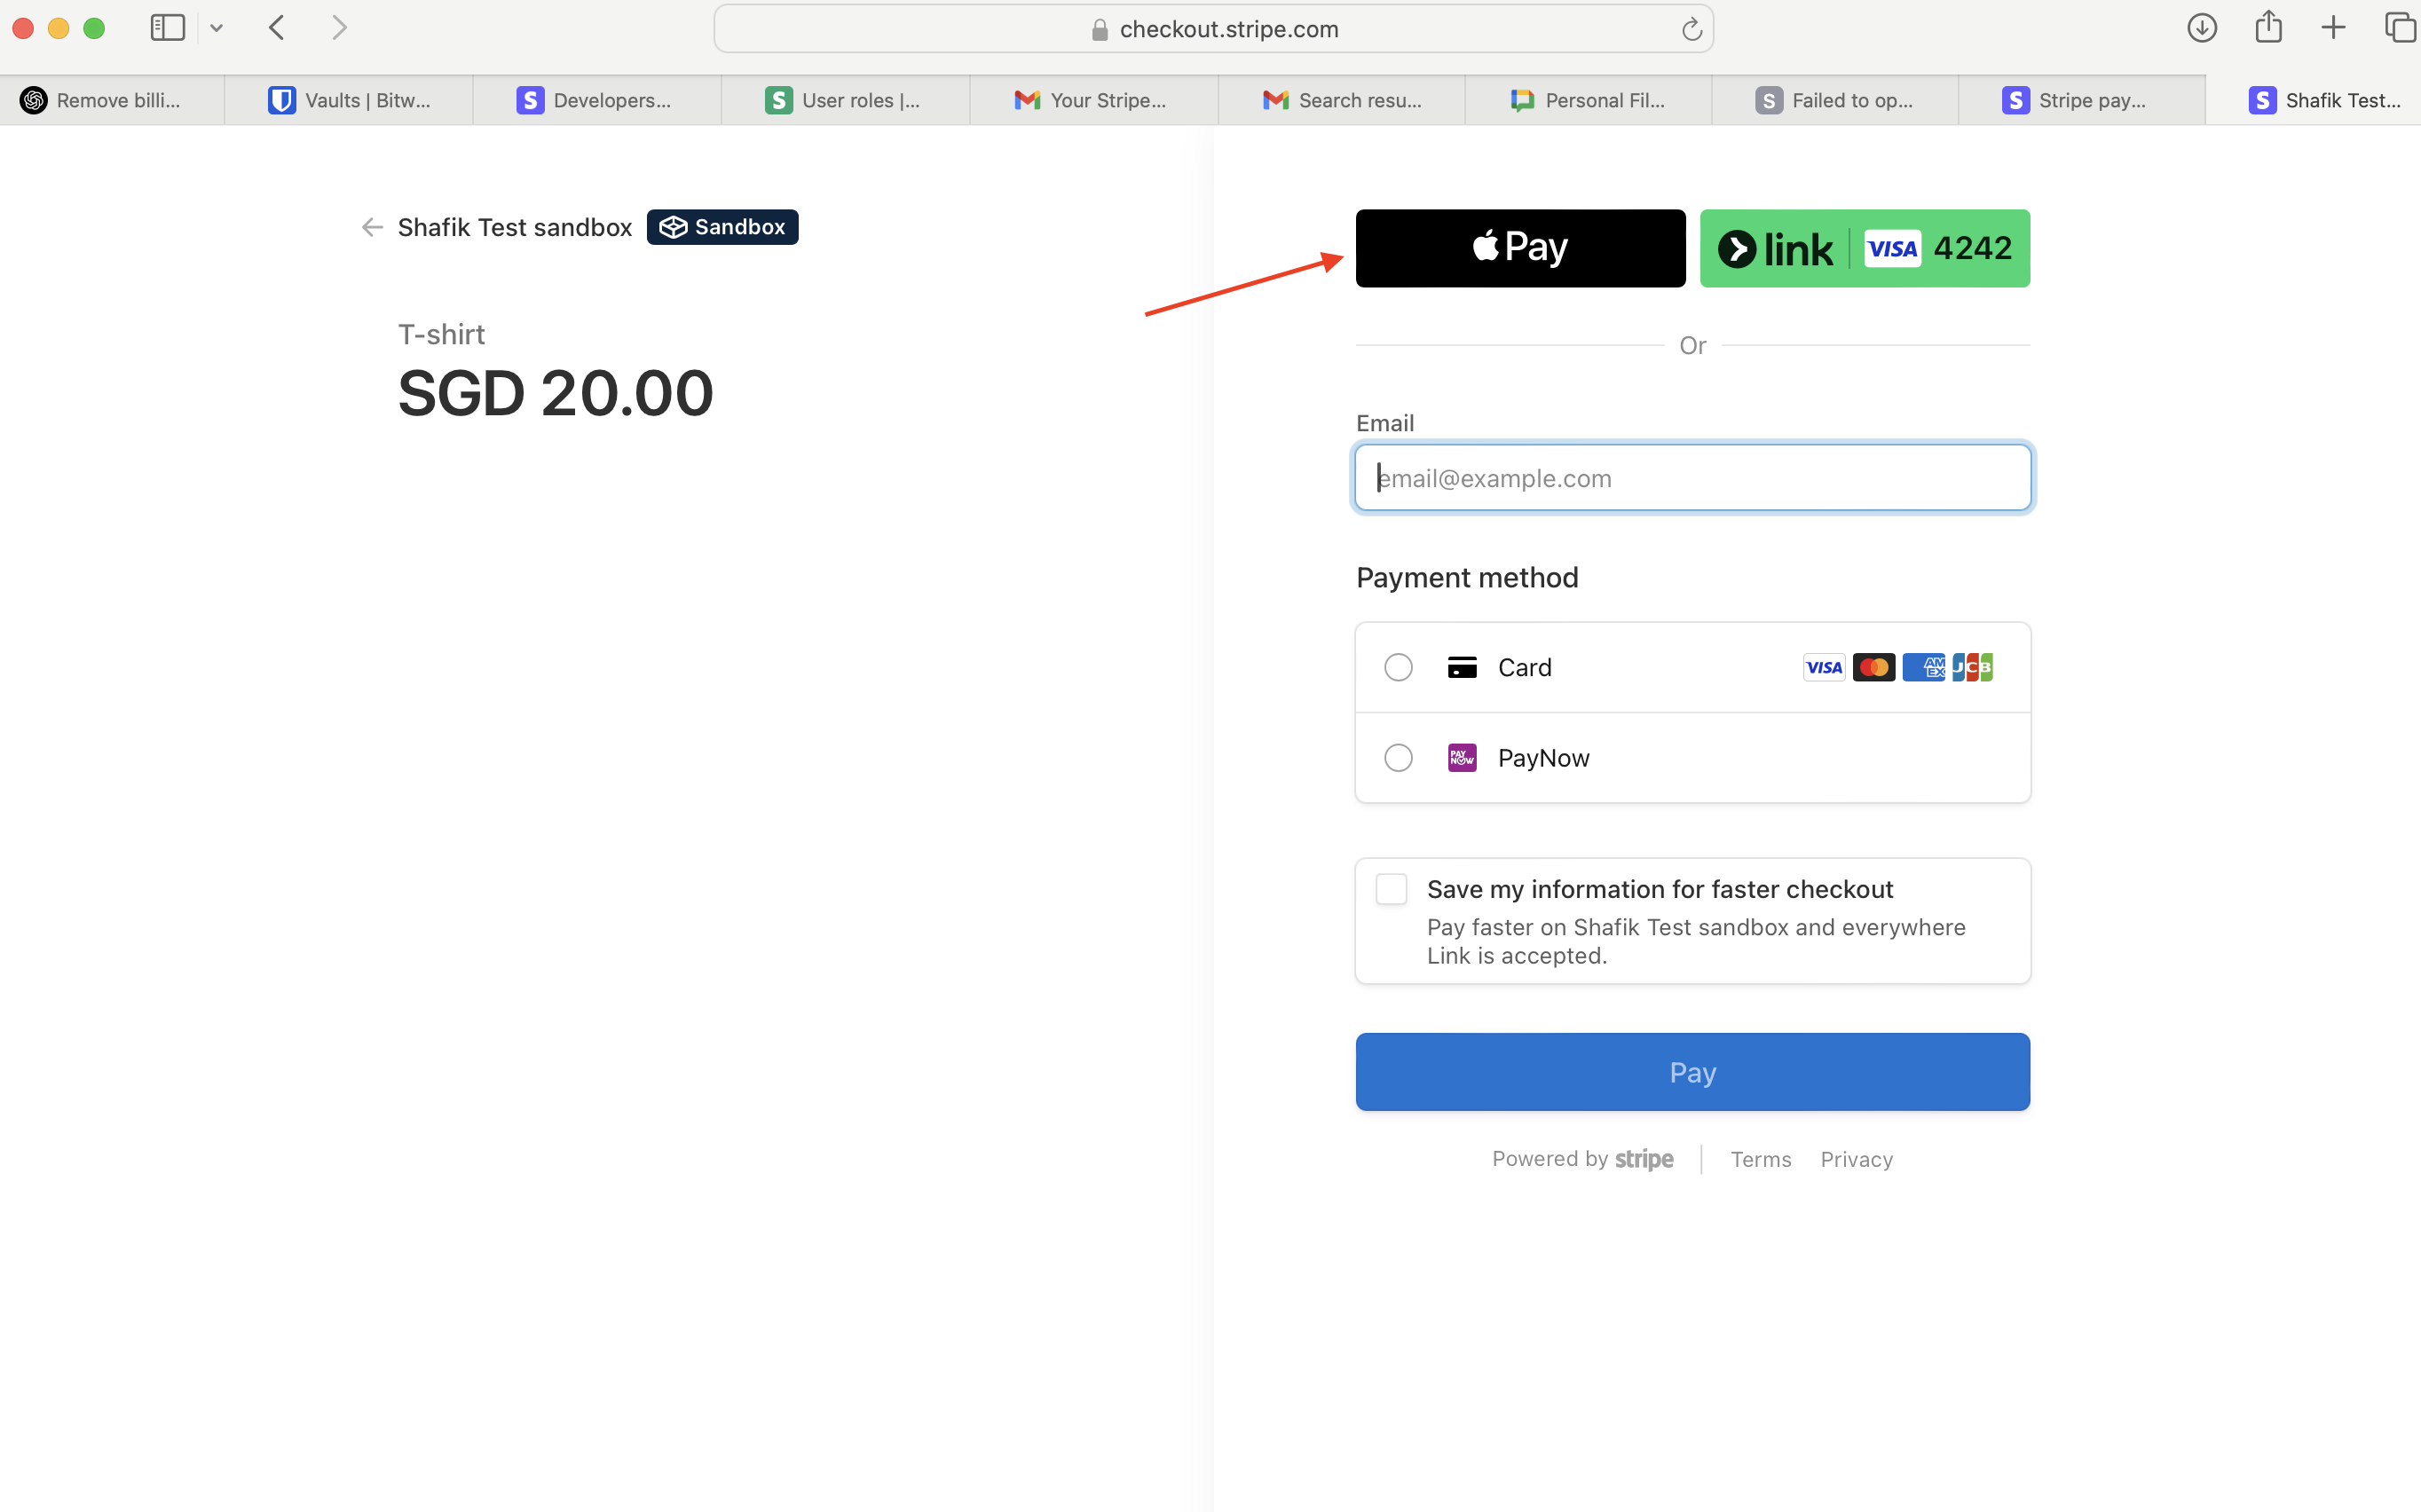Click the Apple Pay button

tap(1520, 248)
